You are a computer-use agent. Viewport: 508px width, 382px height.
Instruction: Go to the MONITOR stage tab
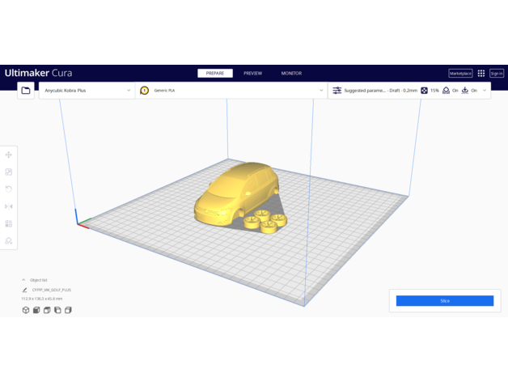tap(291, 74)
